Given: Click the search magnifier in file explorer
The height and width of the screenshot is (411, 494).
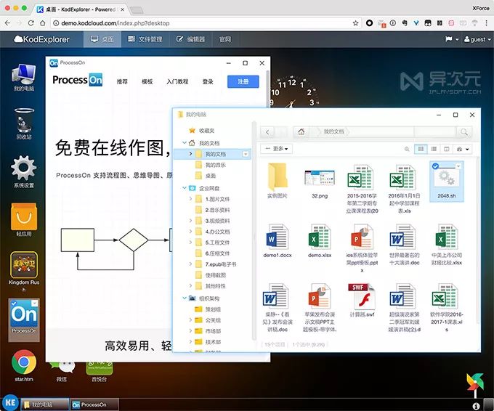Looking at the screenshot, I should pyautogui.click(x=464, y=131).
